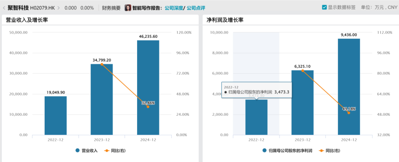Click the 2024-12 net profit bar

(348, 87)
